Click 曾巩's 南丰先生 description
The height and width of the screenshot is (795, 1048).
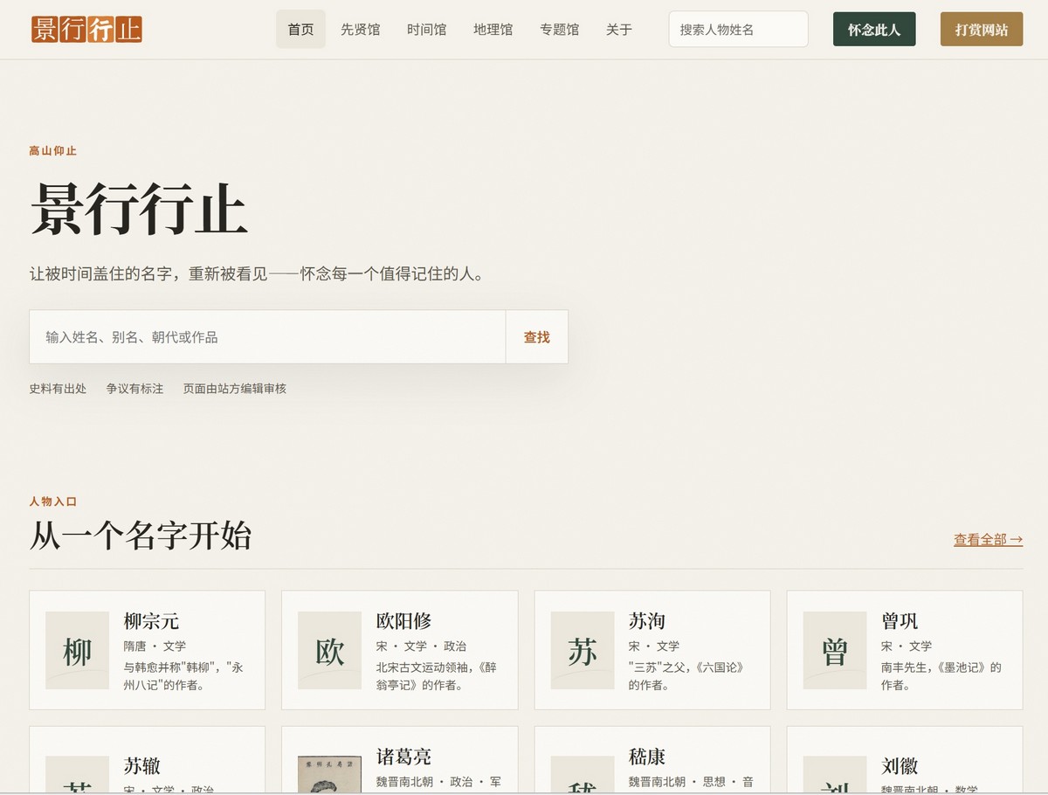(941, 676)
